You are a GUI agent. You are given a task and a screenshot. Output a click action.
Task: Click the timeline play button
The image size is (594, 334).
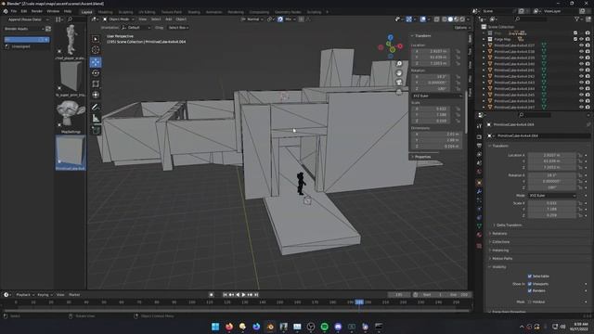243,295
